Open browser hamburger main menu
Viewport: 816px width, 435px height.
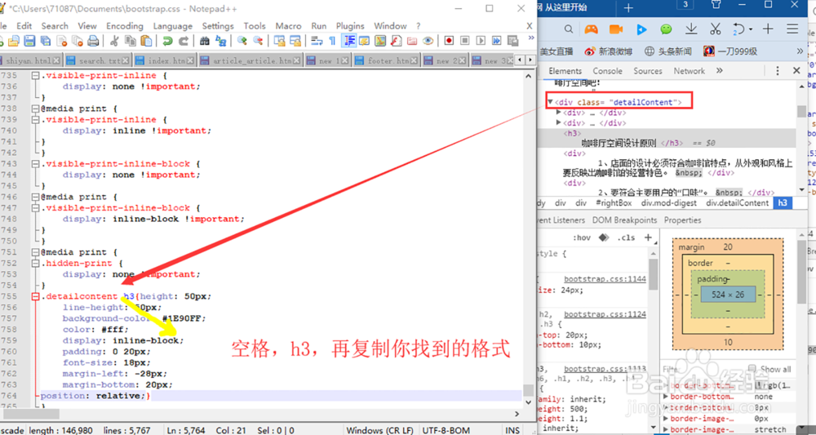pos(792,29)
